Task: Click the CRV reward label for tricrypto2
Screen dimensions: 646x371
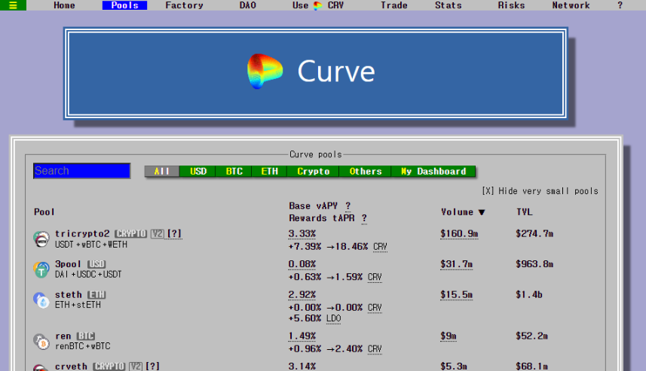Action: [380, 247]
